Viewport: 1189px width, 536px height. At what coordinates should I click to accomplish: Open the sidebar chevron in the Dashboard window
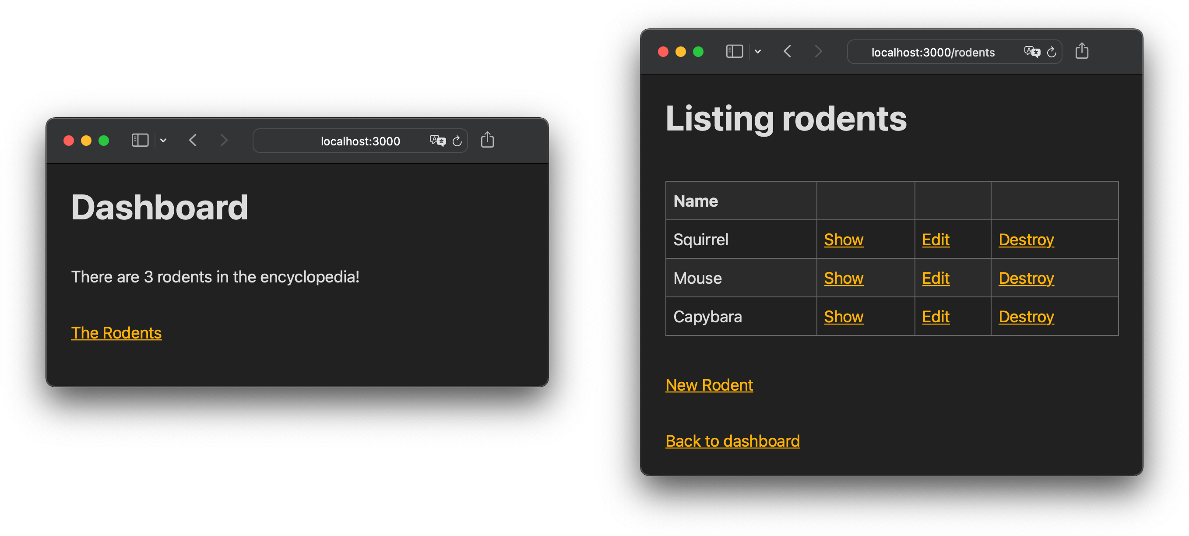pyautogui.click(x=163, y=141)
